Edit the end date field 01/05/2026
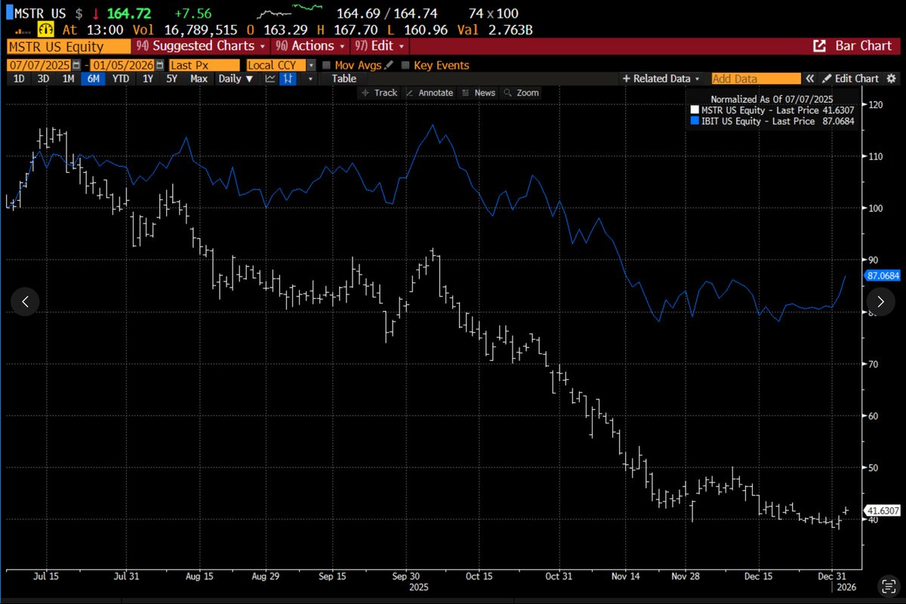The width and height of the screenshot is (906, 604). pyautogui.click(x=123, y=66)
